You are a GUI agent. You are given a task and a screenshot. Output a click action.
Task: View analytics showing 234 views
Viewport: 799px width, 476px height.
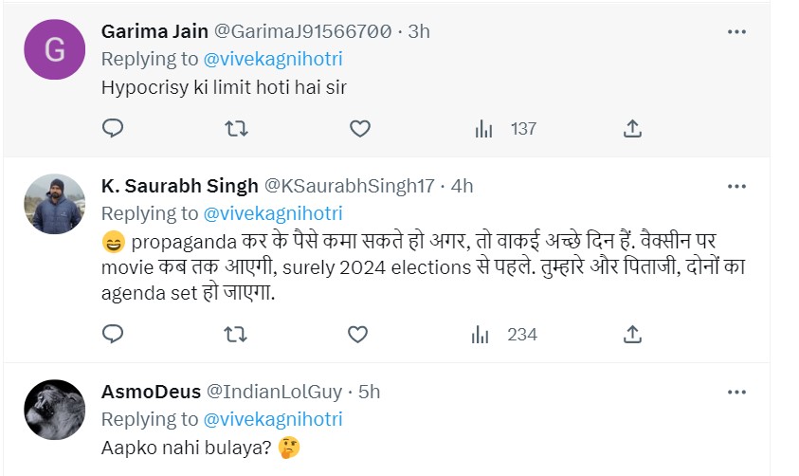pos(506,334)
